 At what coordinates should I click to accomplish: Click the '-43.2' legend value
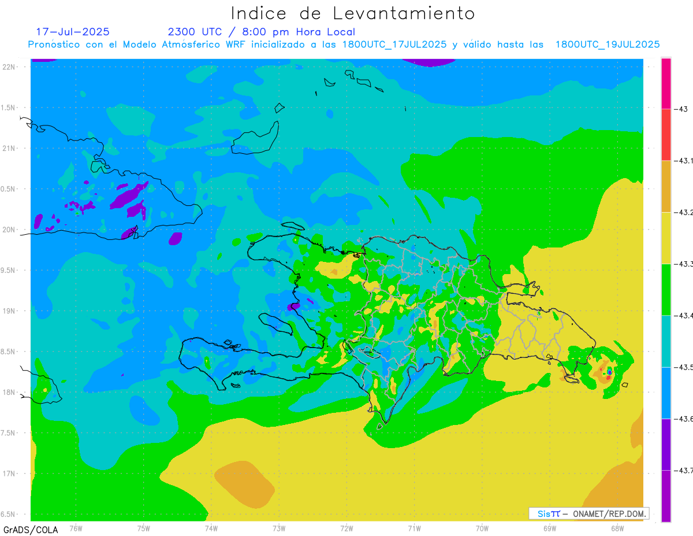pos(683,212)
